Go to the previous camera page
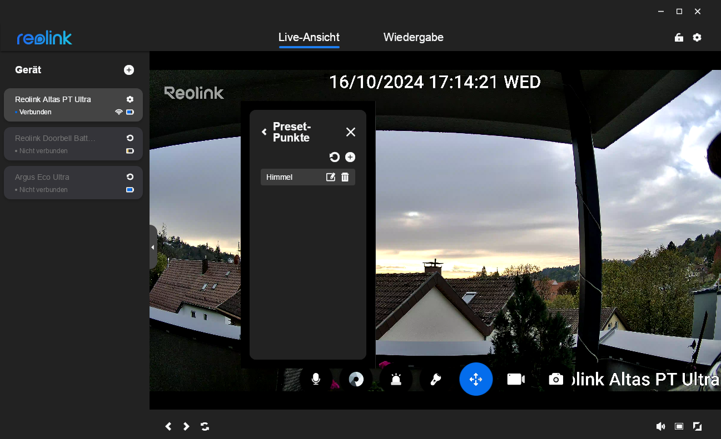 (168, 426)
